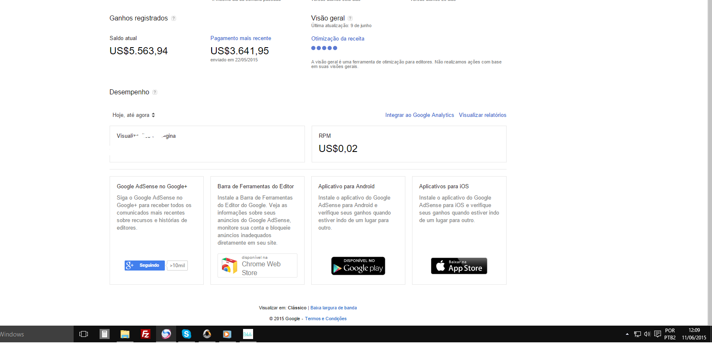The width and height of the screenshot is (712, 344).
Task: Select 'Clássico' view option in footer
Action: pos(297,308)
